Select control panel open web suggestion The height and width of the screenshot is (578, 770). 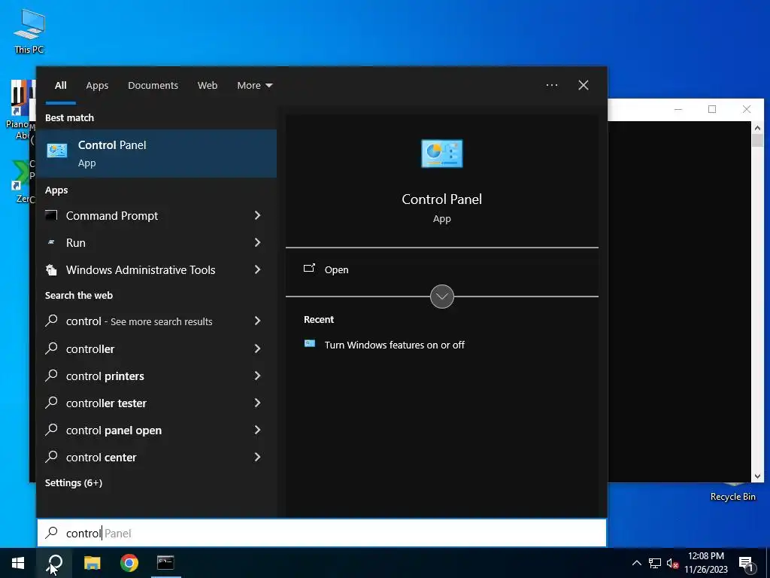point(144,430)
